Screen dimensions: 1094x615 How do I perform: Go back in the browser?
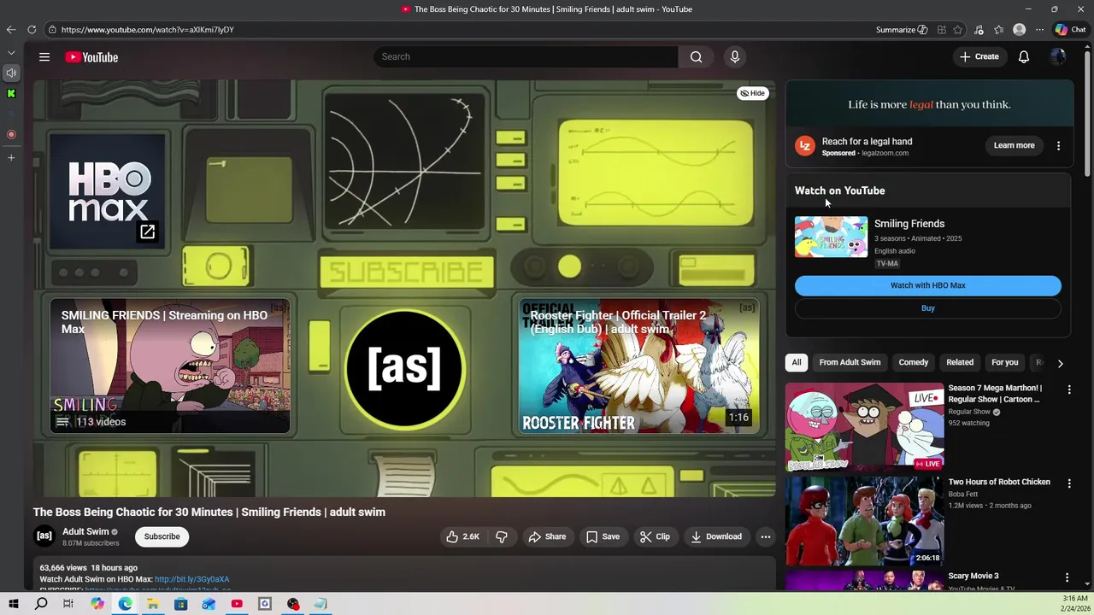(11, 30)
